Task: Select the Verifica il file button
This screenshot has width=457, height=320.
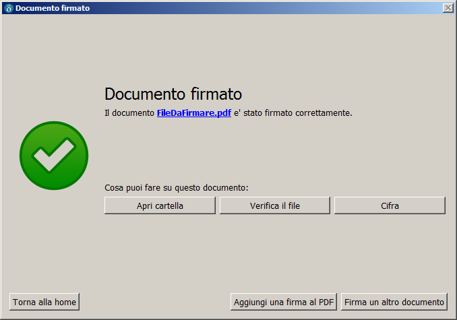Action: [x=274, y=205]
